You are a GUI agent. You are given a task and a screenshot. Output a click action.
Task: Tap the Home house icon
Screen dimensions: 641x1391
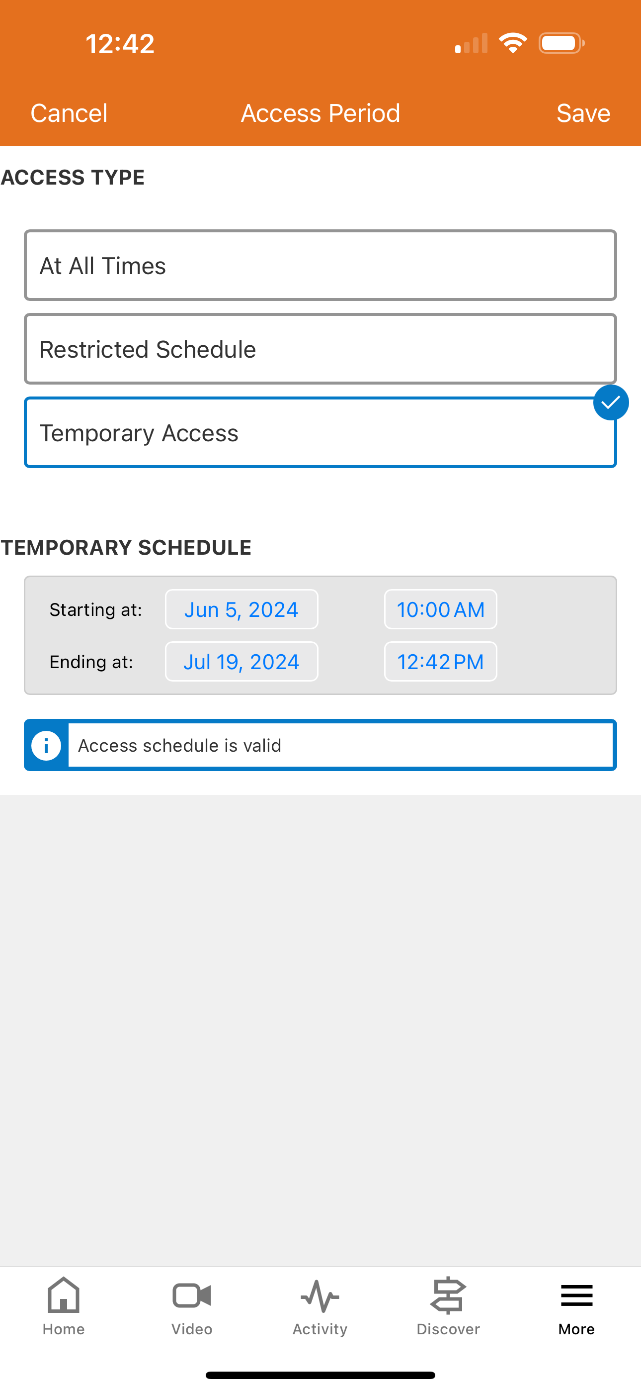(64, 1295)
